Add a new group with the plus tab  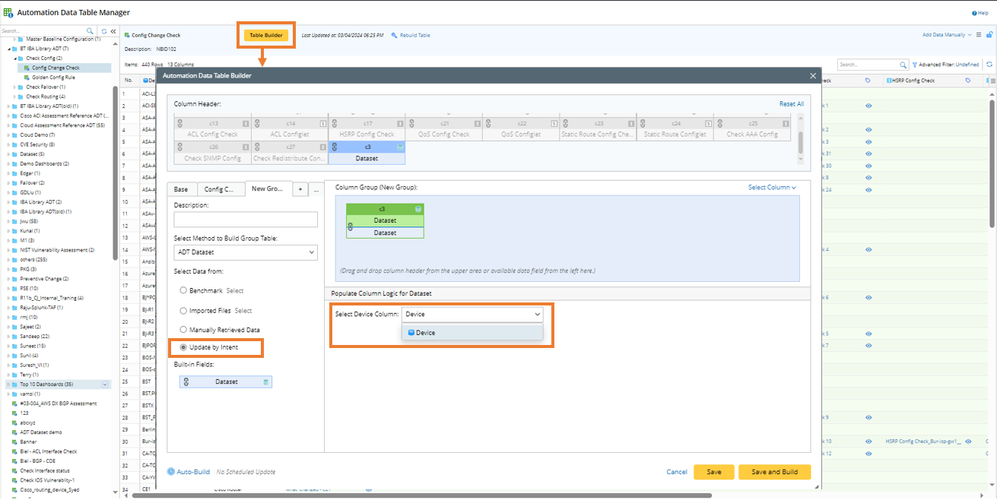pyautogui.click(x=300, y=189)
